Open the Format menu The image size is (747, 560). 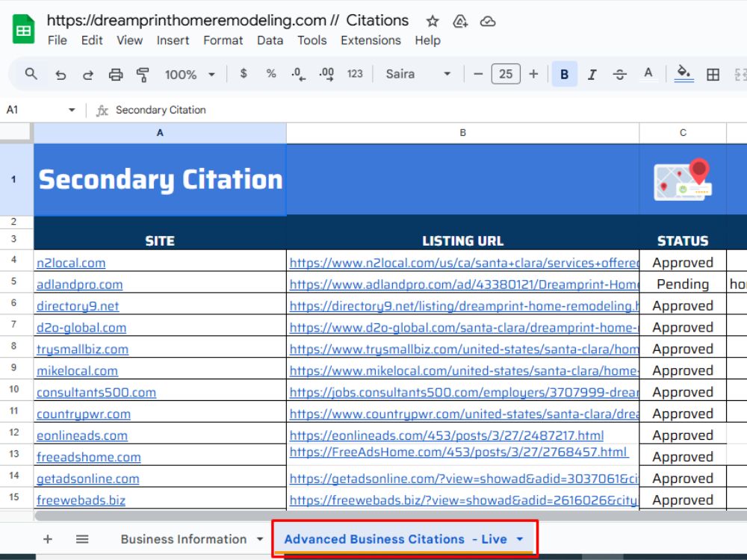[x=223, y=40]
